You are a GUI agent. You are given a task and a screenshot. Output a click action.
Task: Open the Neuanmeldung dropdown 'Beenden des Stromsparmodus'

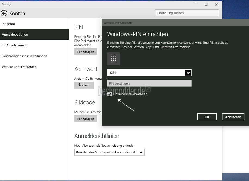(110, 152)
